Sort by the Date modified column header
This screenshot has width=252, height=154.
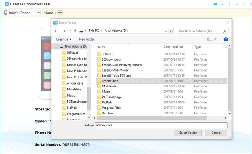(x=173, y=47)
